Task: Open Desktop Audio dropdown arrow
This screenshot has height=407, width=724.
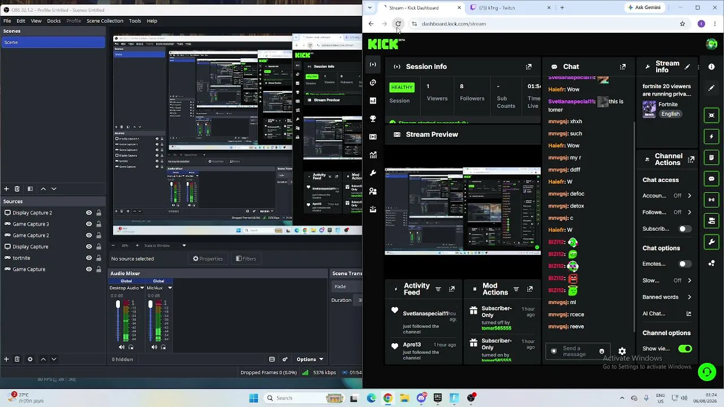Action: click(x=142, y=288)
